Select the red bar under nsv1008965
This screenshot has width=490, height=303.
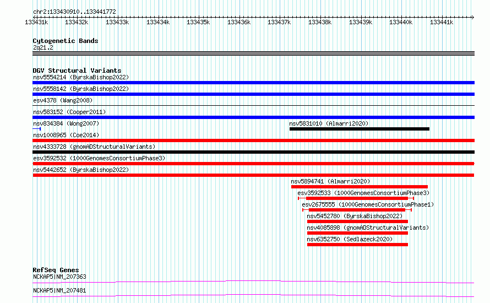[253, 140]
